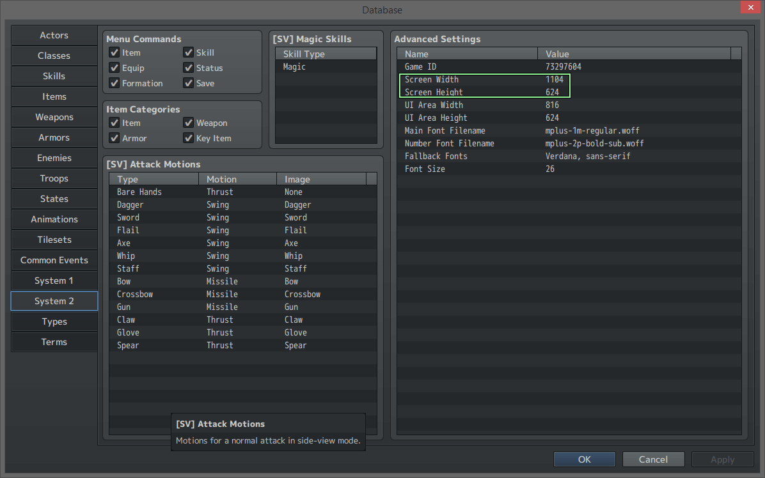Viewport: 765px width, 478px height.
Task: Close the Database window
Action: coord(750,7)
